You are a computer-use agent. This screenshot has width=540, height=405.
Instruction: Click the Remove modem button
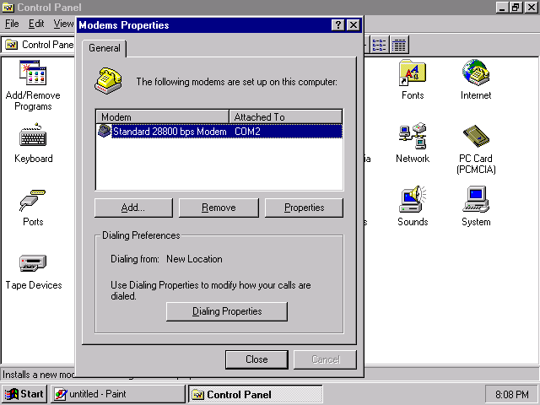219,208
